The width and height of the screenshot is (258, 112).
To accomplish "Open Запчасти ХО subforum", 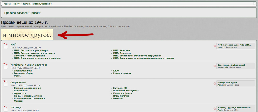I will tap(120, 88).
